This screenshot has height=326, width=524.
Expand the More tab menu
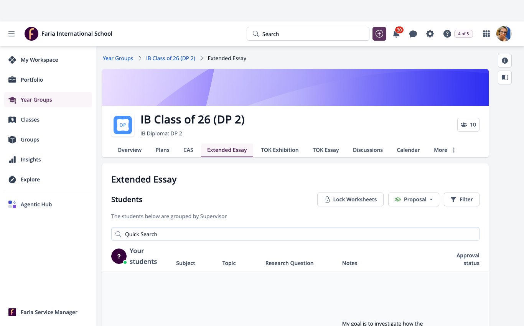pyautogui.click(x=445, y=150)
